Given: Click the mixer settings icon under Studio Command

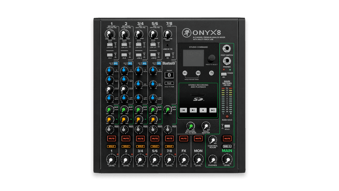Looking at the screenshot, I should tap(185, 73).
